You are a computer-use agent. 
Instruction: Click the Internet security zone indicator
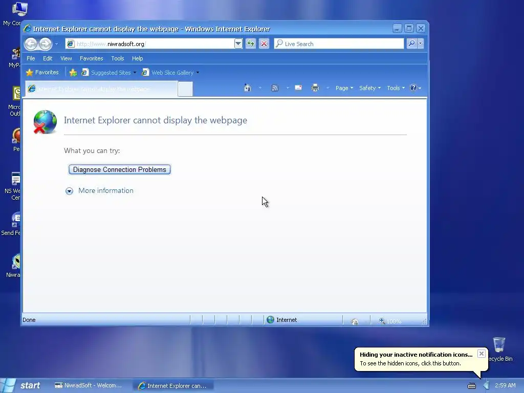click(282, 320)
